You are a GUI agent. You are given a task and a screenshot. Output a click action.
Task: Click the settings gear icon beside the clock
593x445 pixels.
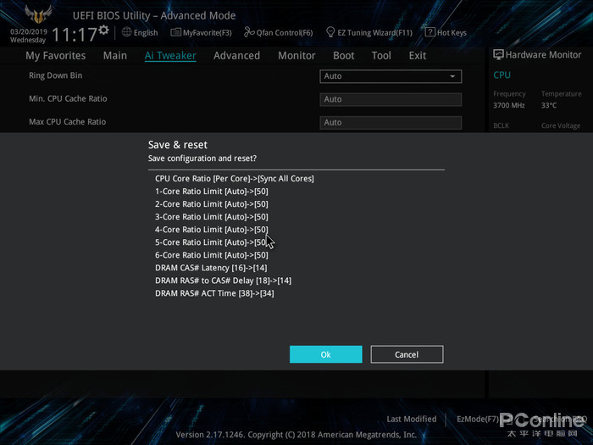pyautogui.click(x=103, y=31)
